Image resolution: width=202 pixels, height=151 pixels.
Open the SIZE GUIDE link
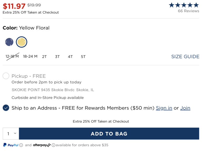(185, 57)
